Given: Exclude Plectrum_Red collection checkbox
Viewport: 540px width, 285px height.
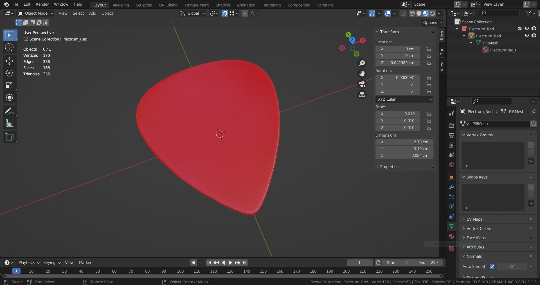Looking at the screenshot, I should coord(519,29).
